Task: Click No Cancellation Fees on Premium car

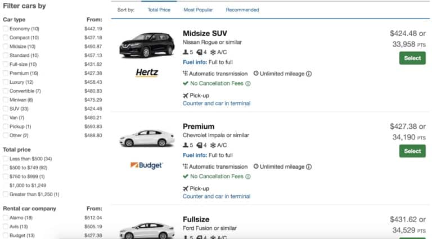Action: pyautogui.click(x=217, y=177)
